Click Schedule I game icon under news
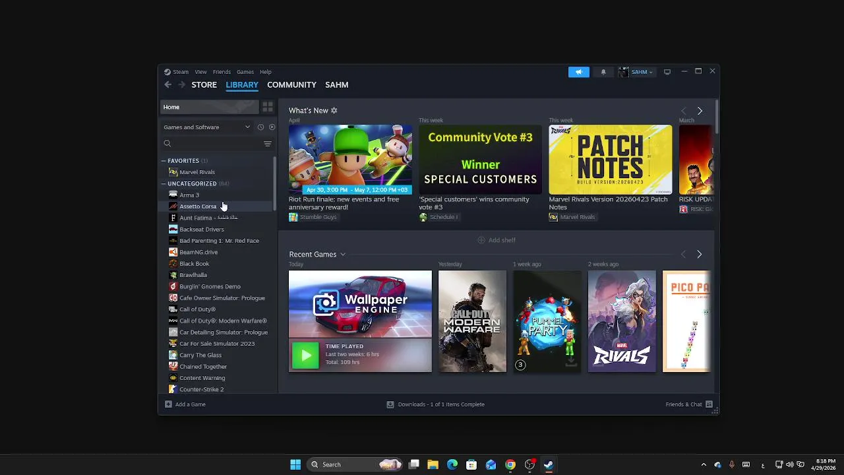Screen dimensions: 844x475 423,217
